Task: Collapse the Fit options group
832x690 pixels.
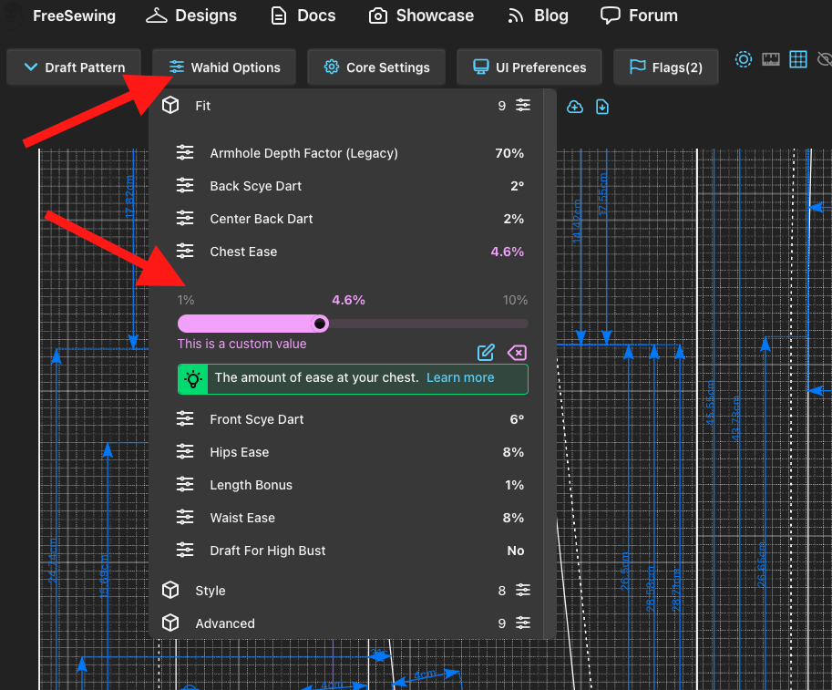Action: tap(346, 106)
